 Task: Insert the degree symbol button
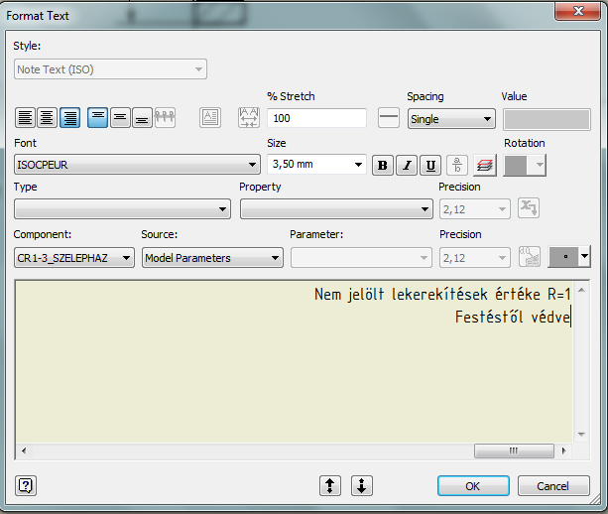click(x=563, y=256)
